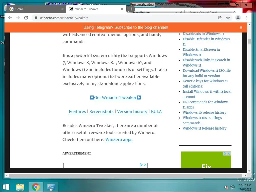Click the network tray icon
This screenshot has height=192, width=256.
tap(232, 187)
